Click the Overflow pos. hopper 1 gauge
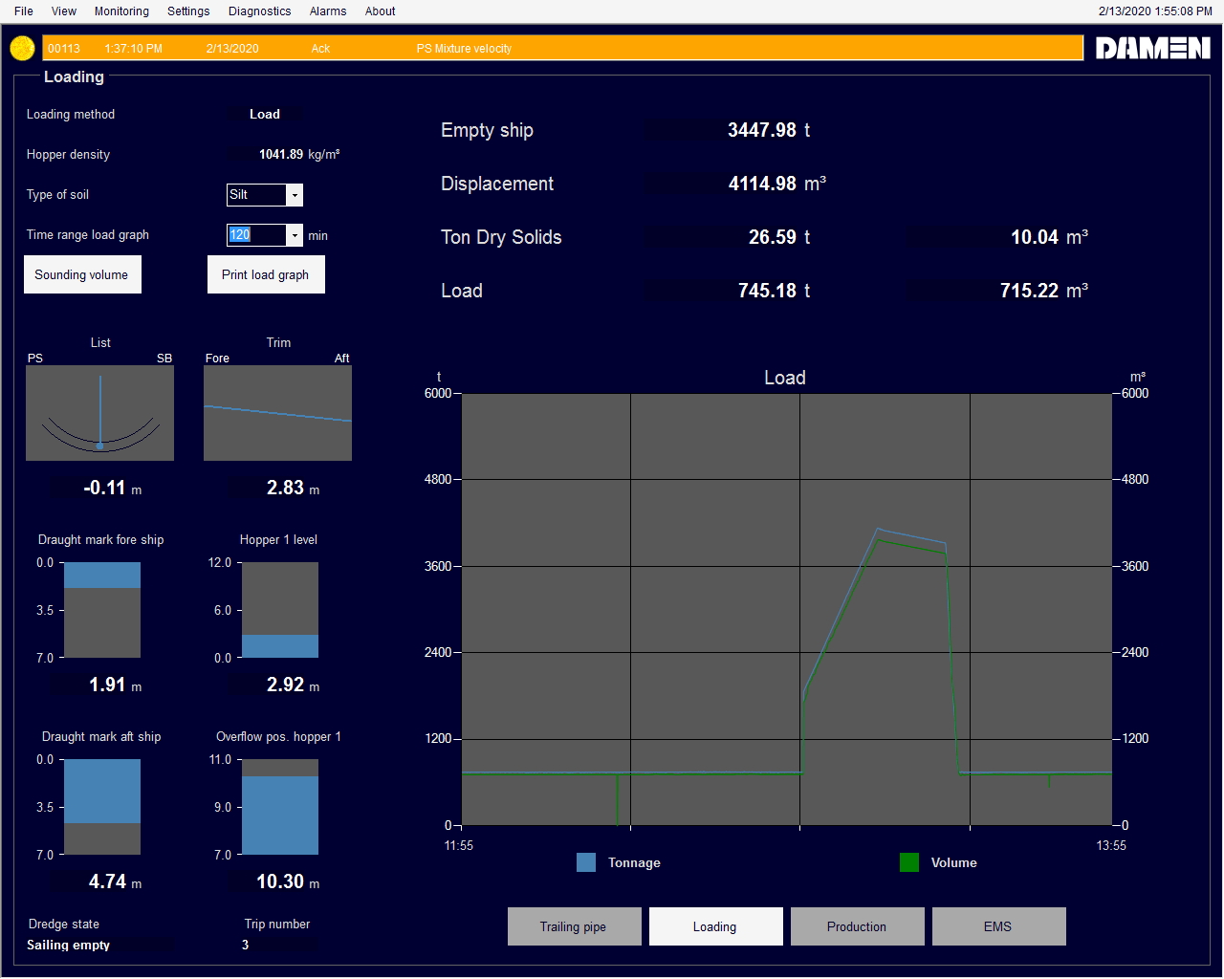The image size is (1224, 979). click(x=281, y=807)
